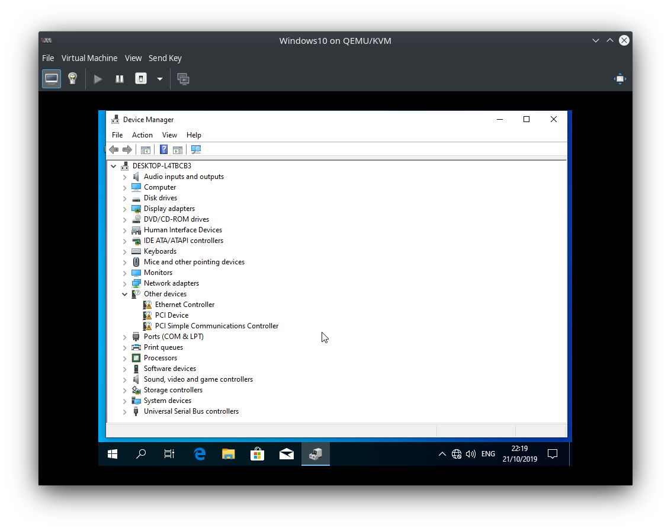Expand Ports (COM & LPT)
Image resolution: width=671 pixels, height=531 pixels.
coord(124,337)
